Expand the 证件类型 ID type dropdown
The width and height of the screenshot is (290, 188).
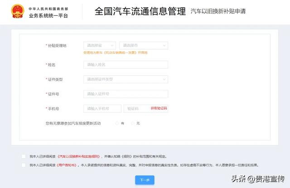[126, 79]
